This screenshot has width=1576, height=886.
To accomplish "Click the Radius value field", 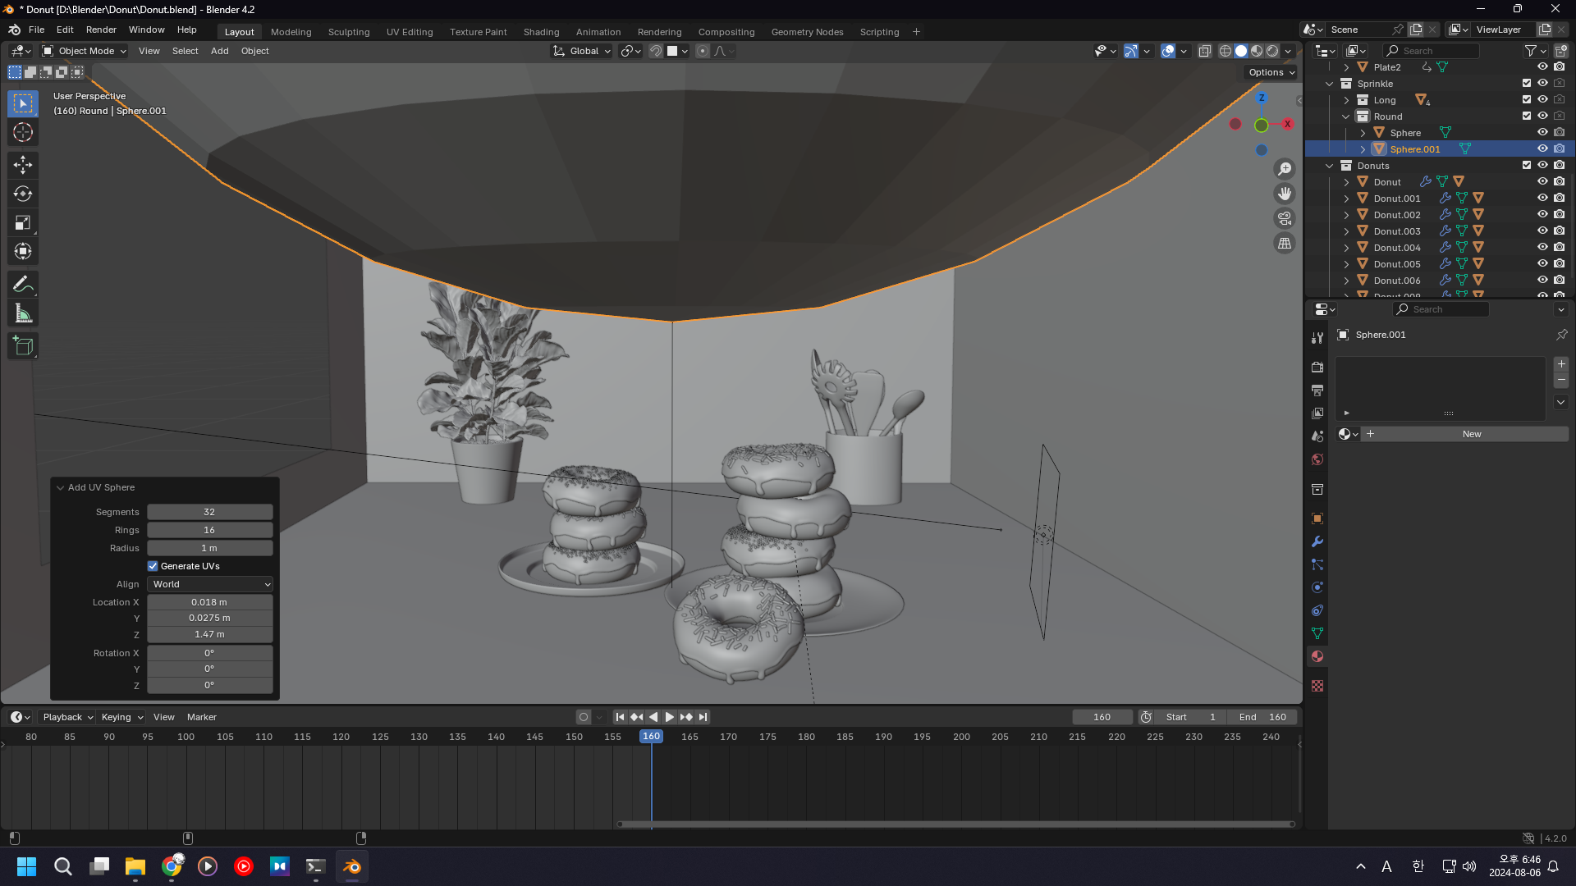I will point(209,548).
